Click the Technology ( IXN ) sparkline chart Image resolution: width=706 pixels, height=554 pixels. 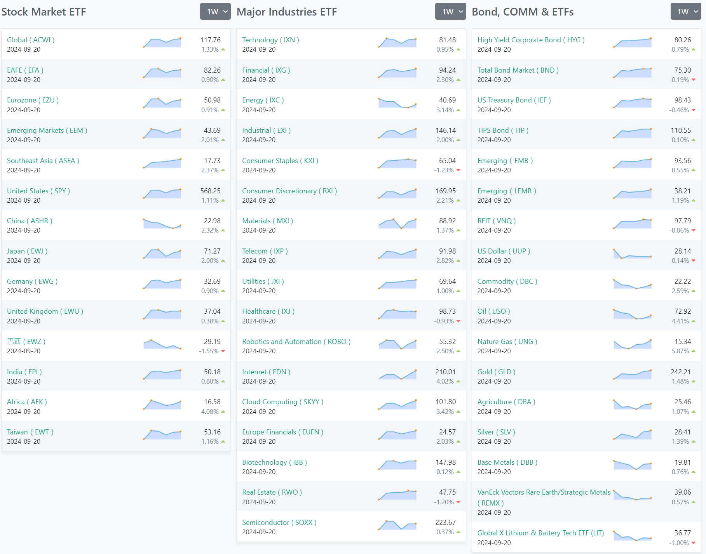pos(397,43)
